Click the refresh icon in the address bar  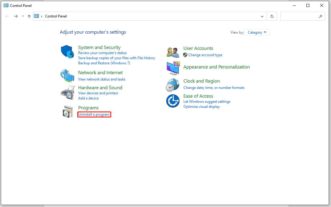271,16
